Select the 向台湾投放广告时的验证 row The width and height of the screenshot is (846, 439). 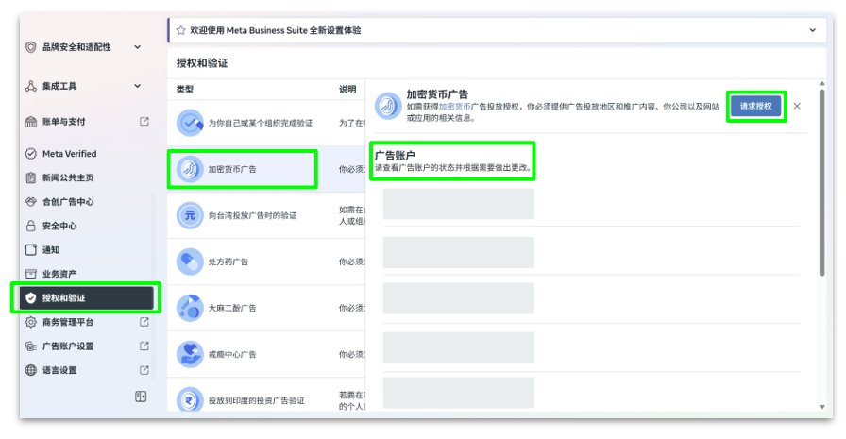[266, 216]
